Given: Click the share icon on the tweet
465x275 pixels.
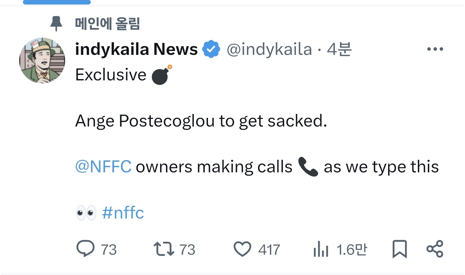Looking at the screenshot, I should point(435,249).
